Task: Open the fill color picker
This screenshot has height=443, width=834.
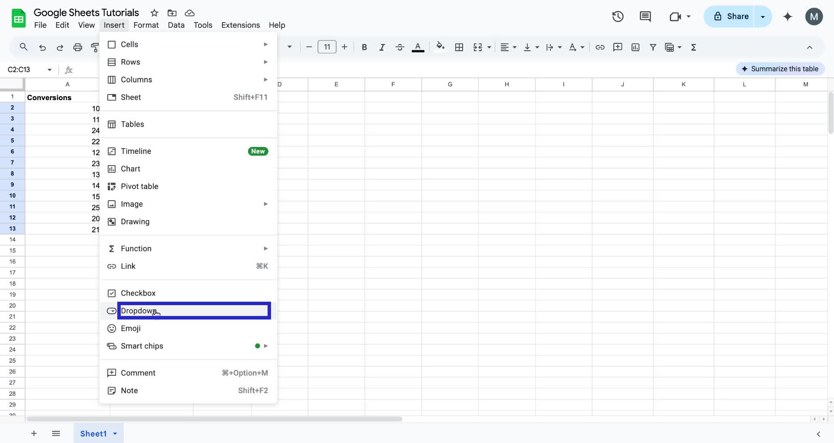Action: pos(440,47)
